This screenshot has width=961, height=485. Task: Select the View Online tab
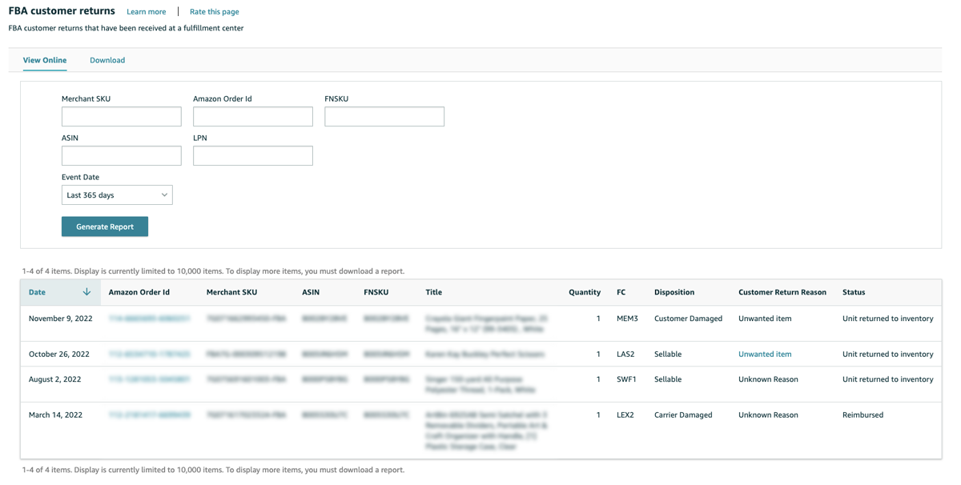pyautogui.click(x=45, y=60)
